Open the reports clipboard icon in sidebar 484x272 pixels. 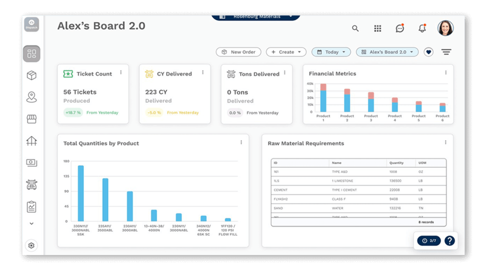click(31, 206)
